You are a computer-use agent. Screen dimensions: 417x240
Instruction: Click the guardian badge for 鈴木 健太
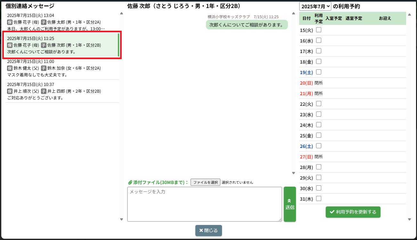tap(10, 68)
